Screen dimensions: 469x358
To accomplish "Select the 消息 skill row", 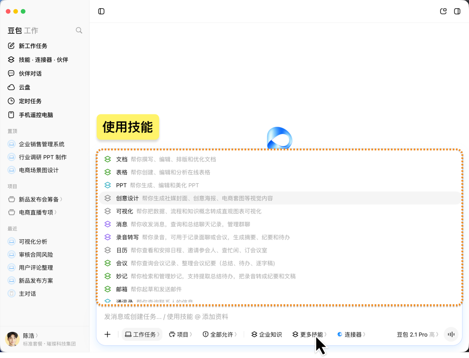I will [x=279, y=224].
